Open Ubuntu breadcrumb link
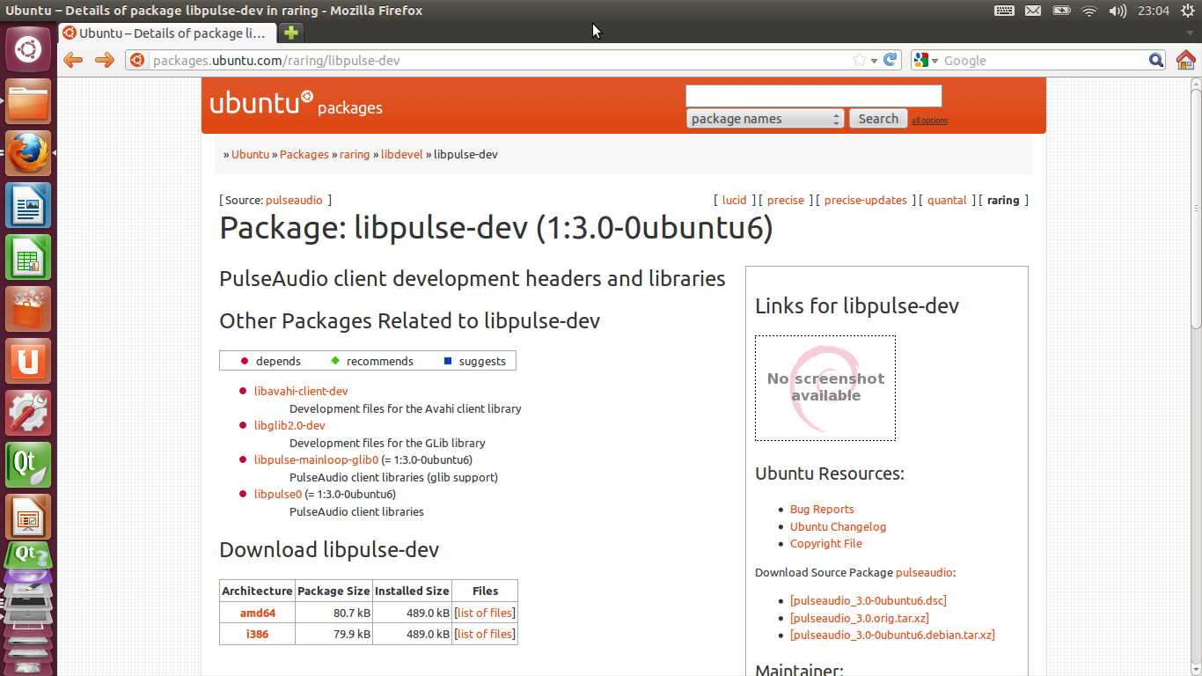The height and width of the screenshot is (676, 1202). (x=250, y=154)
